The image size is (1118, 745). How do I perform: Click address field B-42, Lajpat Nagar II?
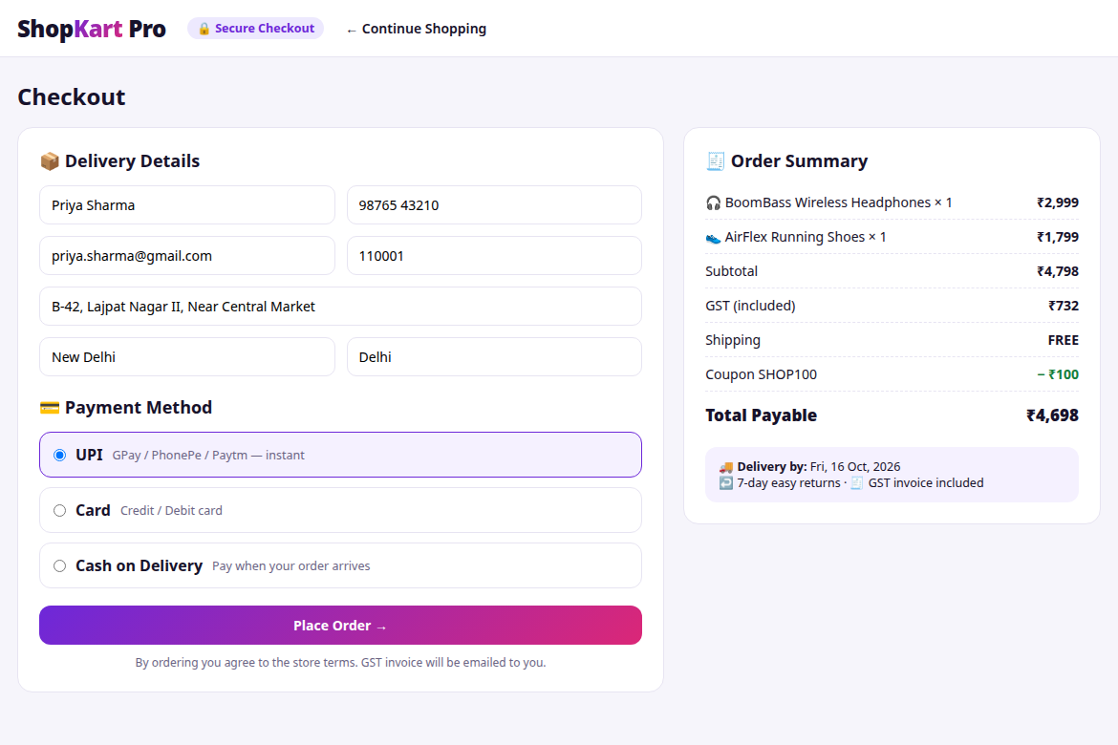pos(341,307)
